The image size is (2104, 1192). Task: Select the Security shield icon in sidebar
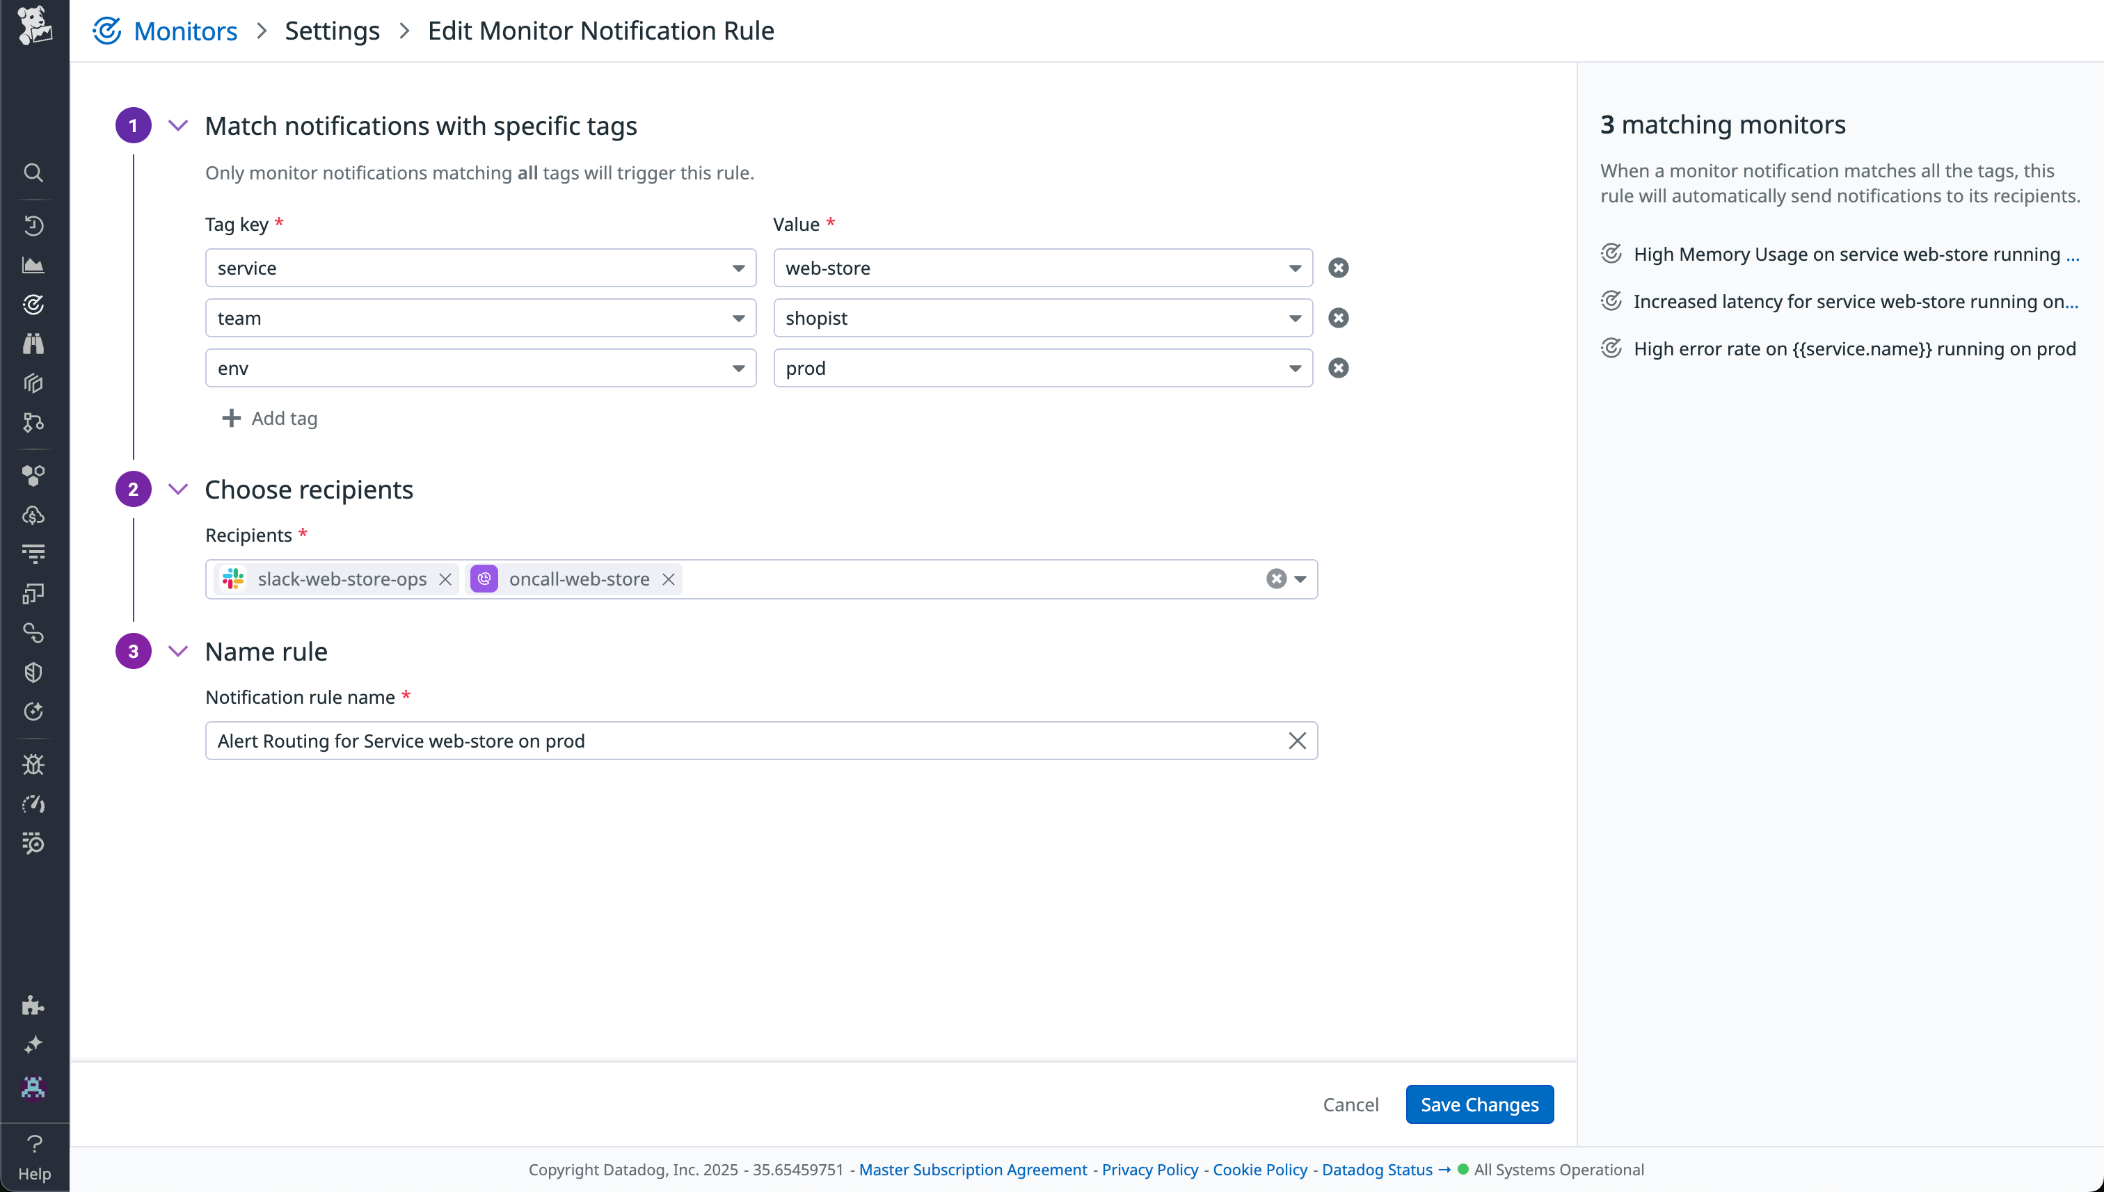click(x=33, y=672)
